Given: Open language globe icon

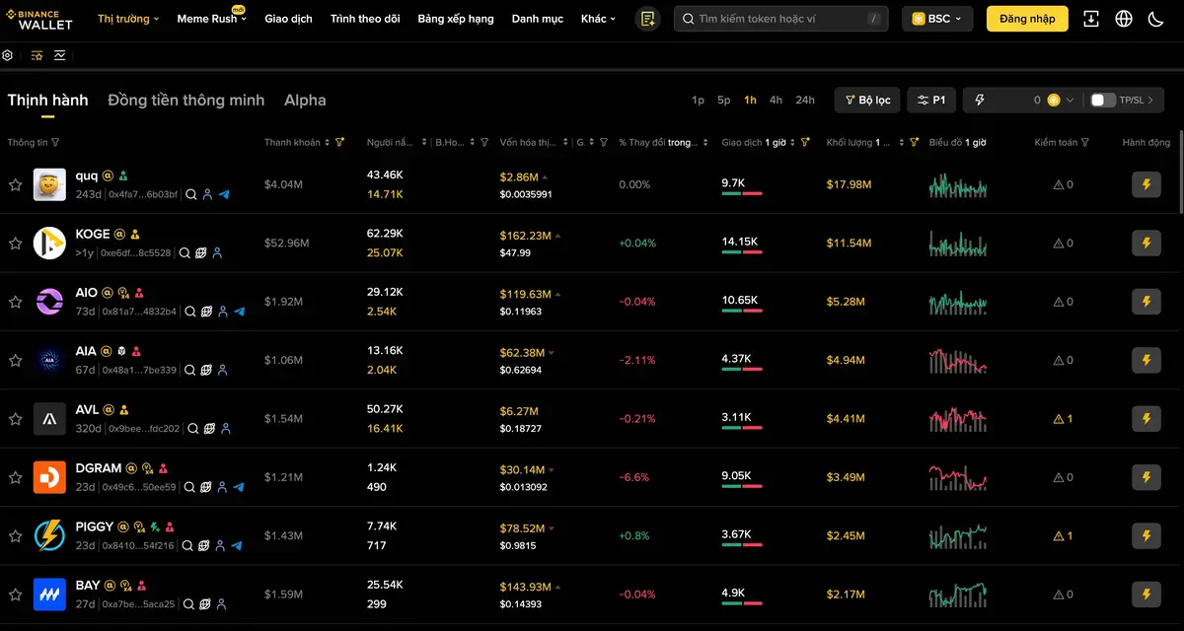Looking at the screenshot, I should (1124, 19).
